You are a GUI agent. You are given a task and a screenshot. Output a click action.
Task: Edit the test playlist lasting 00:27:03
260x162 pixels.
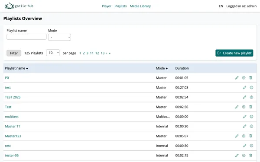tap(244, 87)
